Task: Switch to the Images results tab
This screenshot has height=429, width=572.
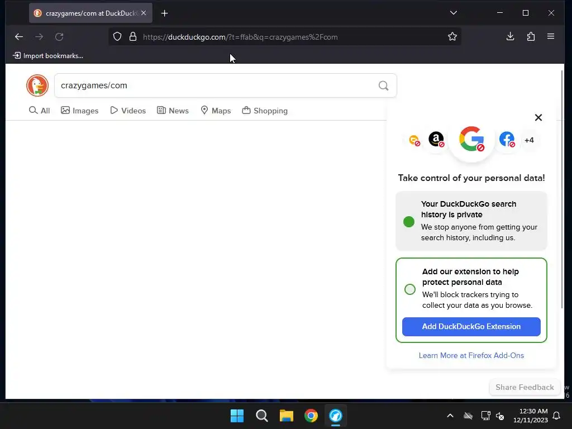Action: pyautogui.click(x=79, y=111)
